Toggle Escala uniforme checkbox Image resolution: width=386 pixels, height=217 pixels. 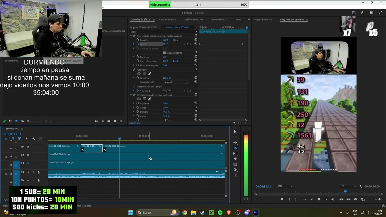(164, 53)
